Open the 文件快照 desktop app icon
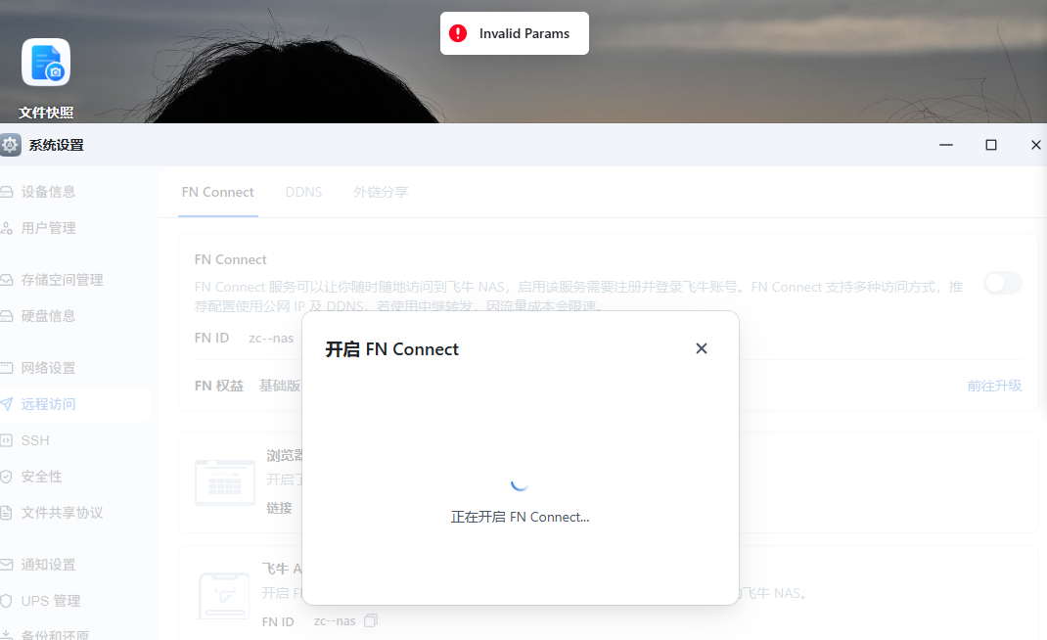This screenshot has height=640, width=1047. 45,63
